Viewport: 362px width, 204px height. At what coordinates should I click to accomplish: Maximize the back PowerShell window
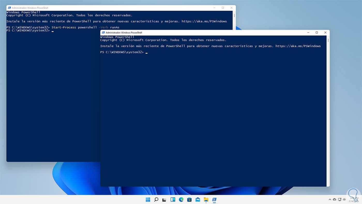223,8
